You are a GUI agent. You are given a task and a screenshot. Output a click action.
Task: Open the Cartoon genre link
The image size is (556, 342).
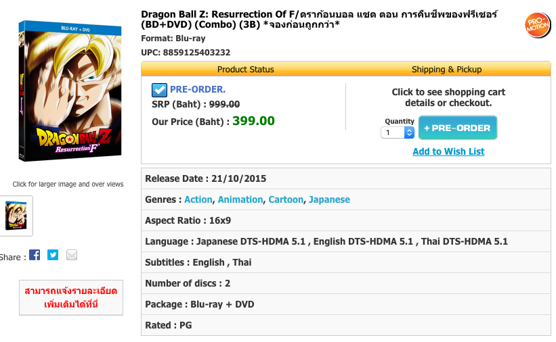click(286, 199)
